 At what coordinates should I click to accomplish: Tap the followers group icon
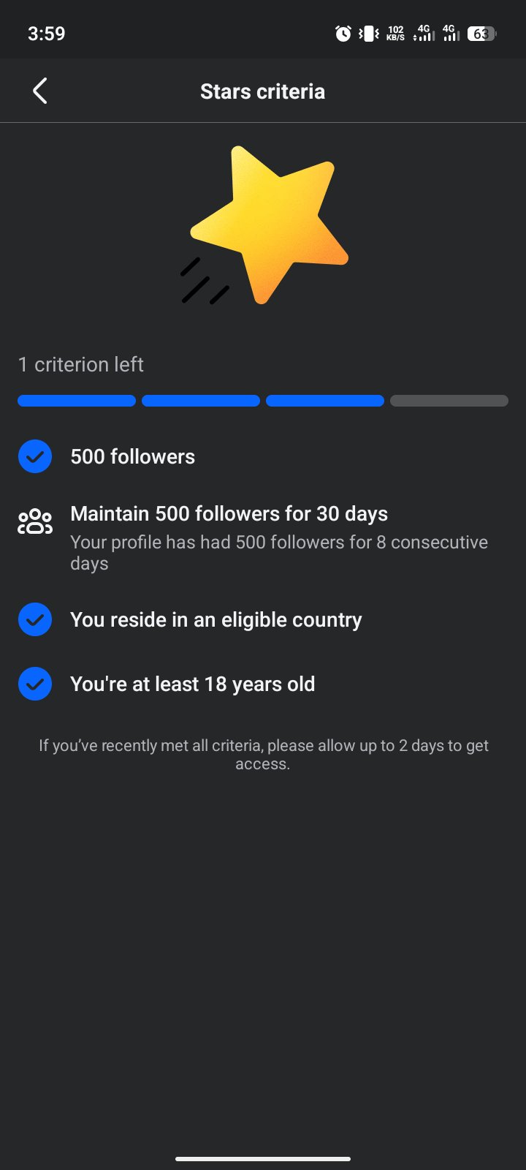click(x=35, y=521)
